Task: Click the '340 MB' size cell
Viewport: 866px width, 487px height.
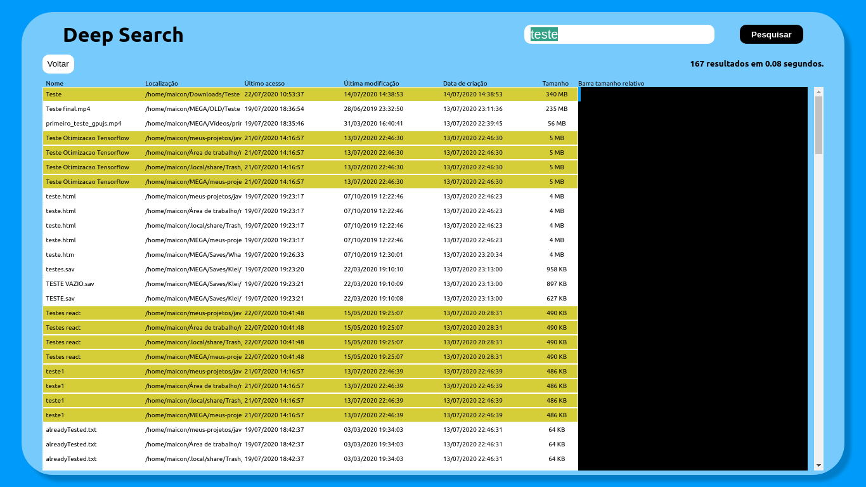Action: tap(557, 94)
